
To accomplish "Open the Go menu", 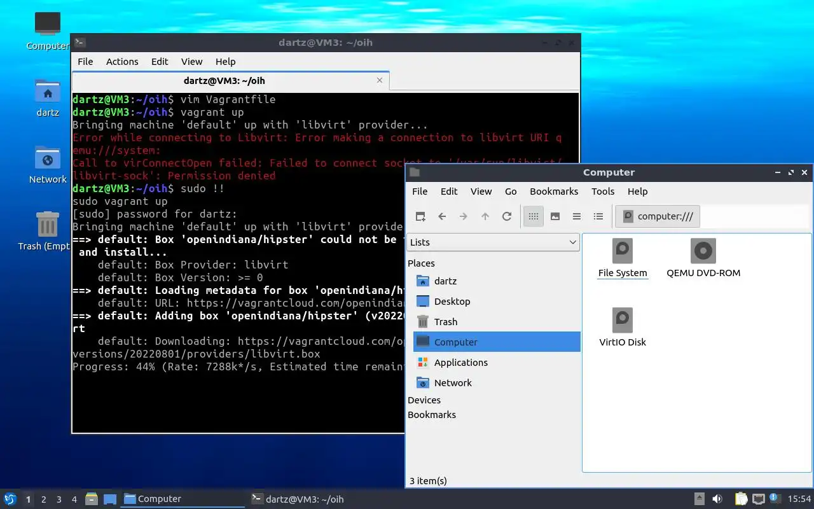I will pos(511,192).
